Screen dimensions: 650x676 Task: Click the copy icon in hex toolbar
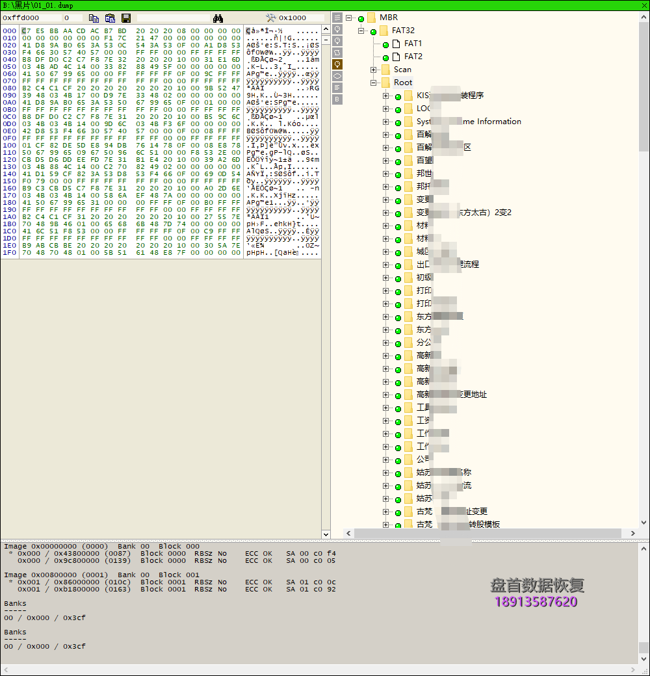pos(94,18)
